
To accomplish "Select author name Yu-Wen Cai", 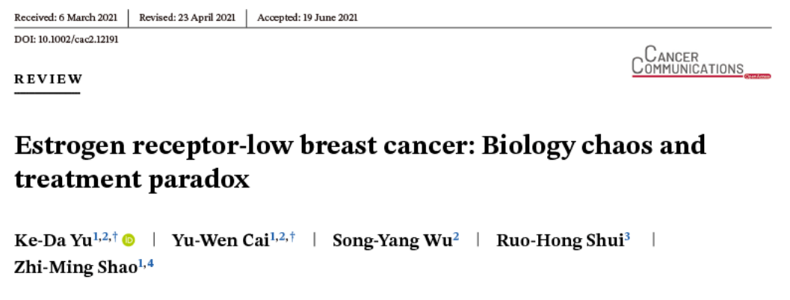I will coord(220,240).
